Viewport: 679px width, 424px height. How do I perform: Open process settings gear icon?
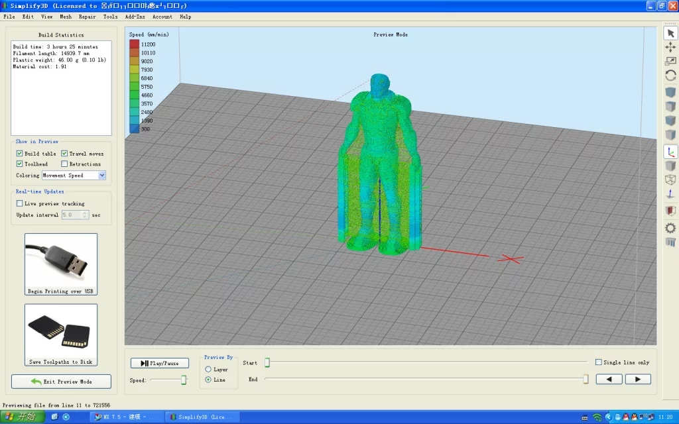click(x=670, y=228)
